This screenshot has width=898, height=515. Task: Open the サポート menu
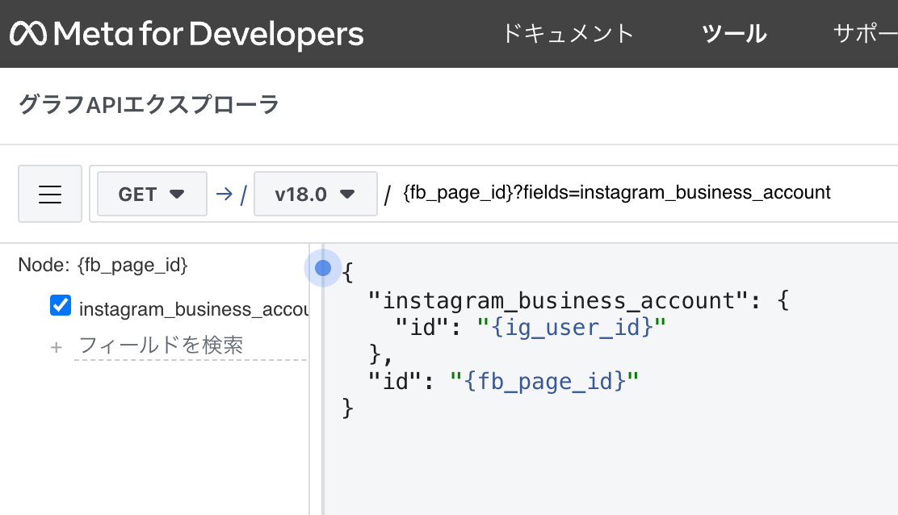click(865, 34)
